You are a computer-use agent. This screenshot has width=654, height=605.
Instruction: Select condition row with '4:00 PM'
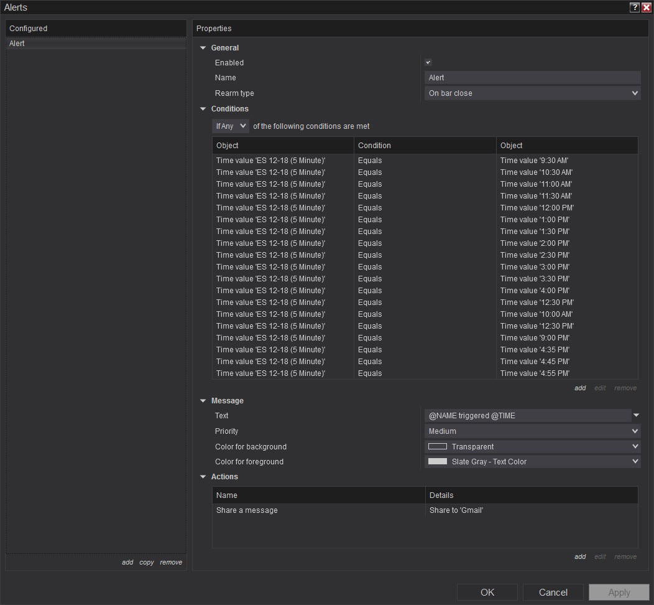pyautogui.click(x=425, y=291)
